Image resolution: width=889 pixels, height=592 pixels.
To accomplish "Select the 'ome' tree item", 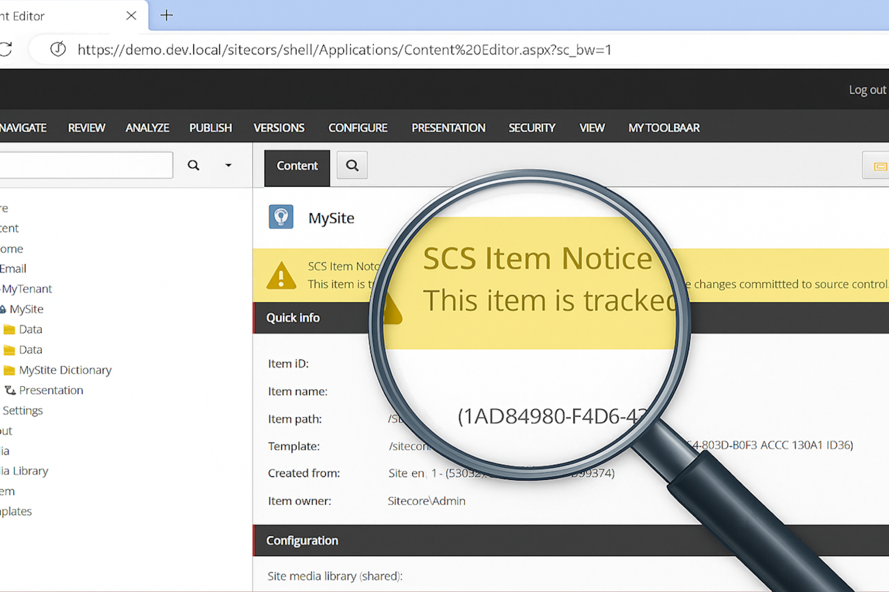I will [12, 249].
